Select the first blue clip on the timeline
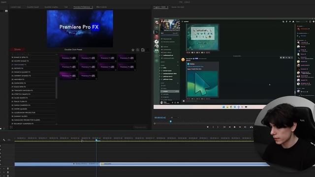Viewport: 315px width, 177px height. [57, 164]
